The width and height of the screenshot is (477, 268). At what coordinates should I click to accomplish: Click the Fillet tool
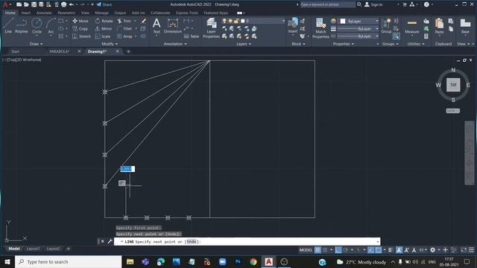124,28
